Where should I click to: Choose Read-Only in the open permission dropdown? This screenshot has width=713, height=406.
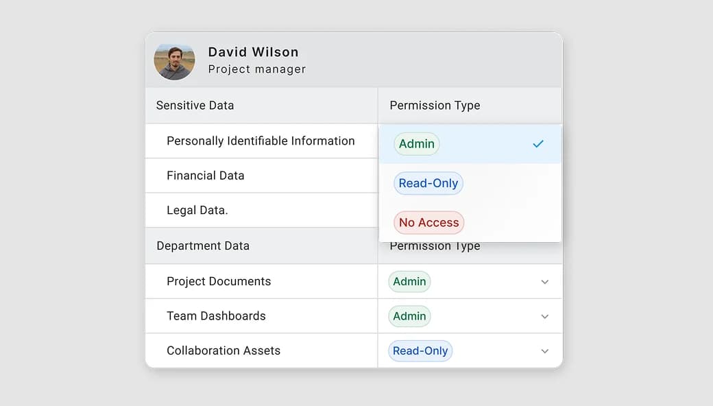[x=428, y=183]
